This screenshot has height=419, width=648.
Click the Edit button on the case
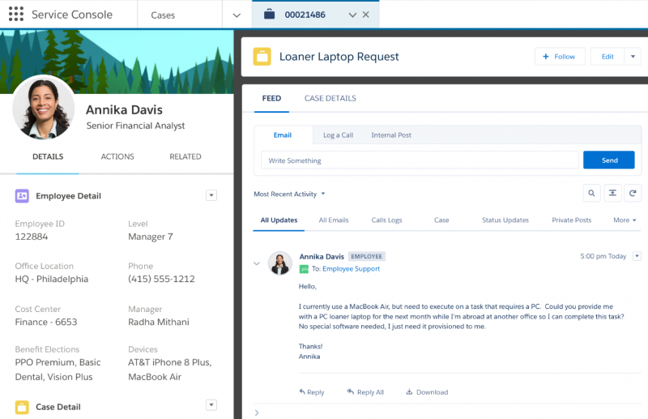pyautogui.click(x=607, y=57)
